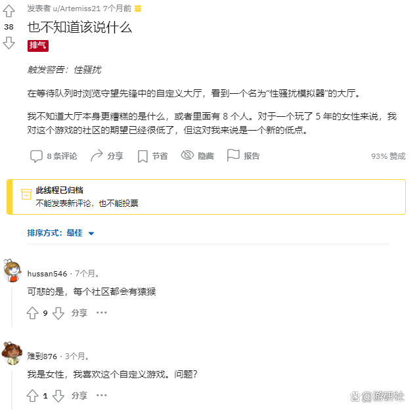The width and height of the screenshot is (413, 411).
Task: Open the 8条评论 comments icon
Action: (37, 156)
